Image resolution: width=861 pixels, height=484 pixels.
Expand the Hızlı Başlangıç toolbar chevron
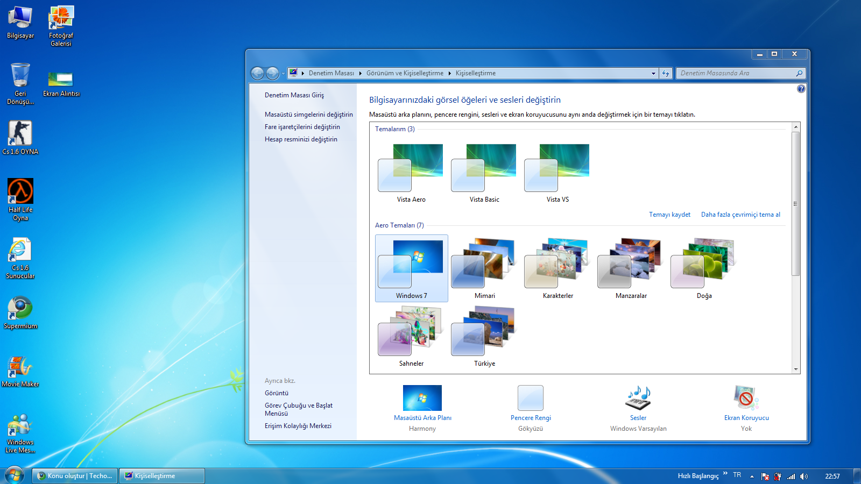click(x=725, y=474)
